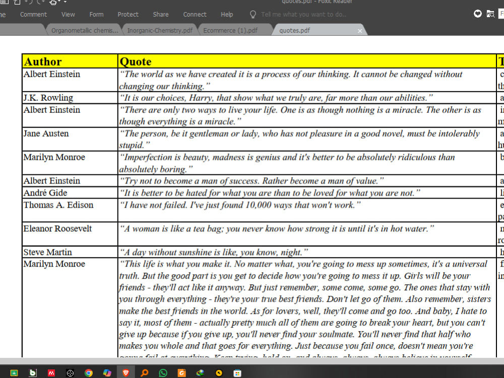Open Brave browser from the taskbar

tap(126, 373)
